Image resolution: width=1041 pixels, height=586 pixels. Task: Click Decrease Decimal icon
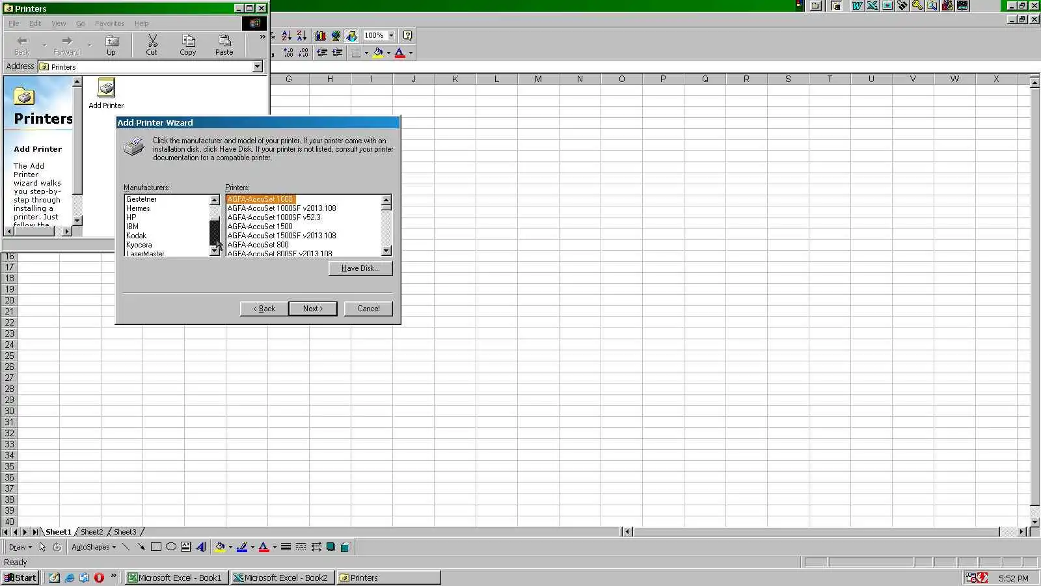point(303,53)
